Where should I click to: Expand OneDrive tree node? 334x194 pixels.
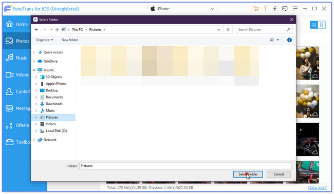34,61
